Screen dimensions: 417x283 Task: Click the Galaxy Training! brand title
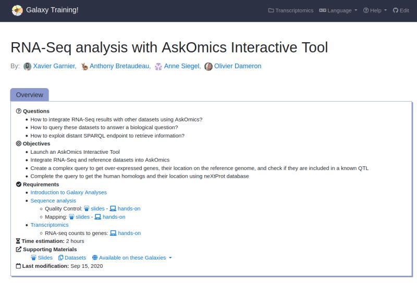pos(52,10)
